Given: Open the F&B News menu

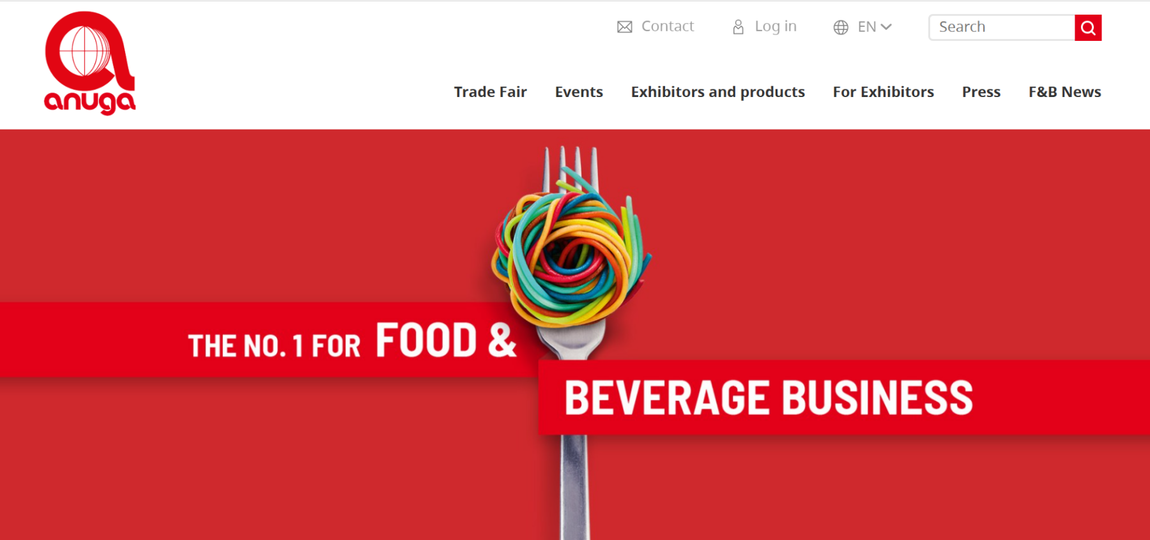Looking at the screenshot, I should 1064,92.
